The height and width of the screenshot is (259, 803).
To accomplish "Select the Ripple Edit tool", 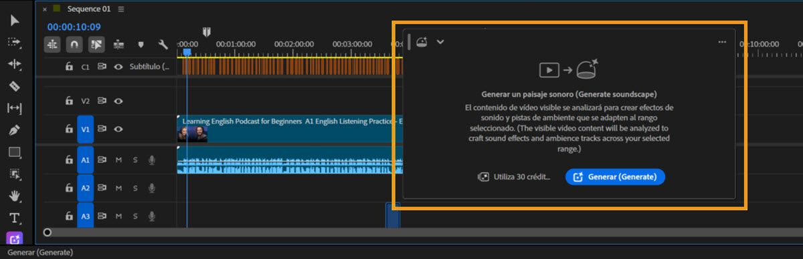I will tap(15, 64).
